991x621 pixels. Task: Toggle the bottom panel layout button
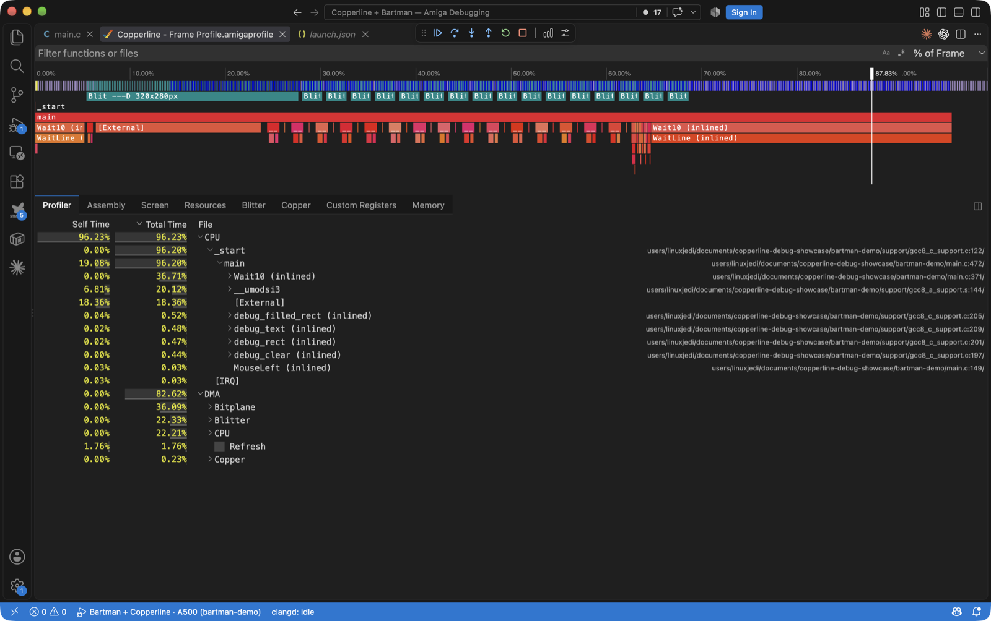tap(959, 12)
